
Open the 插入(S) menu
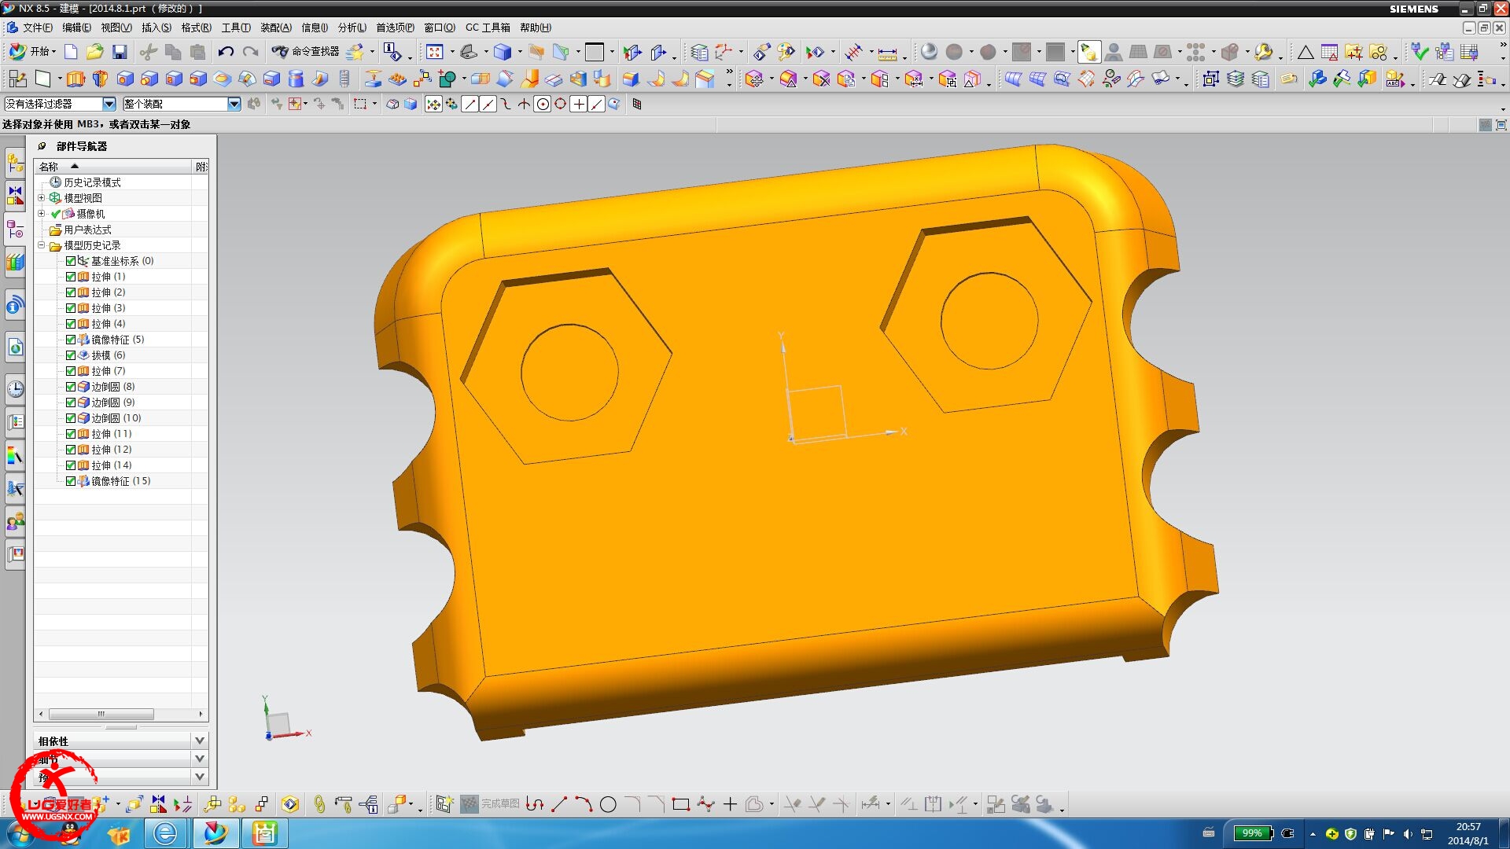(x=156, y=28)
